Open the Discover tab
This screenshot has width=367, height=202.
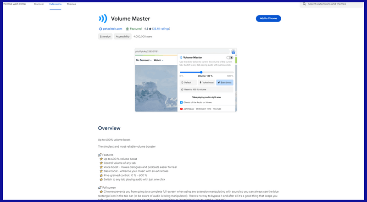click(39, 4)
